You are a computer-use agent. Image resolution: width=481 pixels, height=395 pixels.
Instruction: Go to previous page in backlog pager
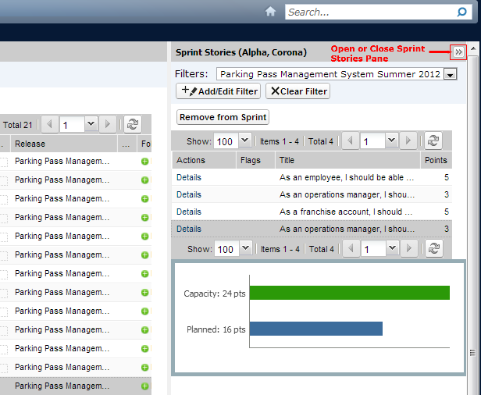49,124
